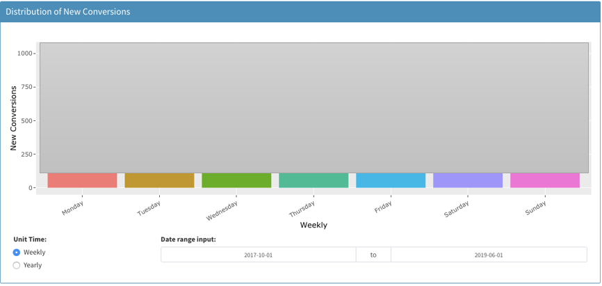Click the Wednesday x-axis label
Image resolution: width=602 pixels, height=286 pixels.
pos(222,210)
